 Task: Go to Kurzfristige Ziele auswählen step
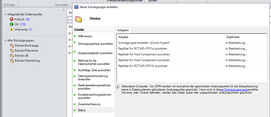(94, 70)
